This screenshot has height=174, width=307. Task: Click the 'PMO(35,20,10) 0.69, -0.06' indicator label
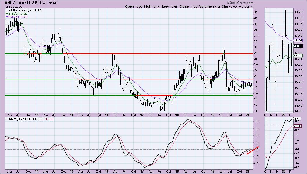(x=31, y=119)
